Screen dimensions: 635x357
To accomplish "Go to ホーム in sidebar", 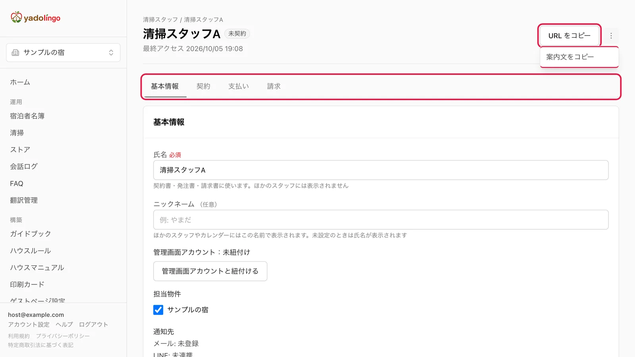I will 20,82.
